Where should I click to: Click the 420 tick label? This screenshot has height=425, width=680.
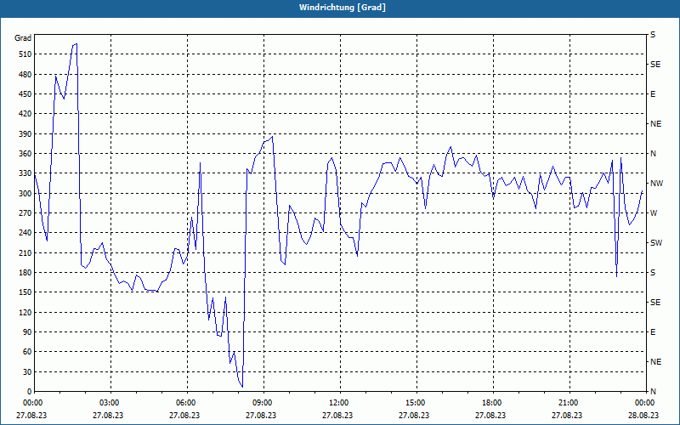click(25, 114)
